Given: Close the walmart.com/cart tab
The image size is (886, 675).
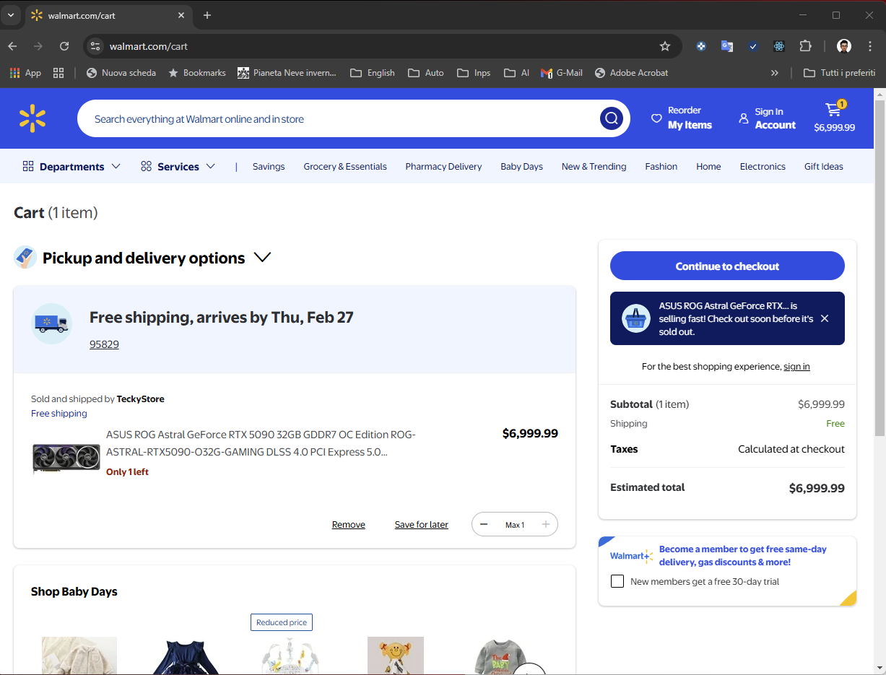Looking at the screenshot, I should tap(181, 15).
